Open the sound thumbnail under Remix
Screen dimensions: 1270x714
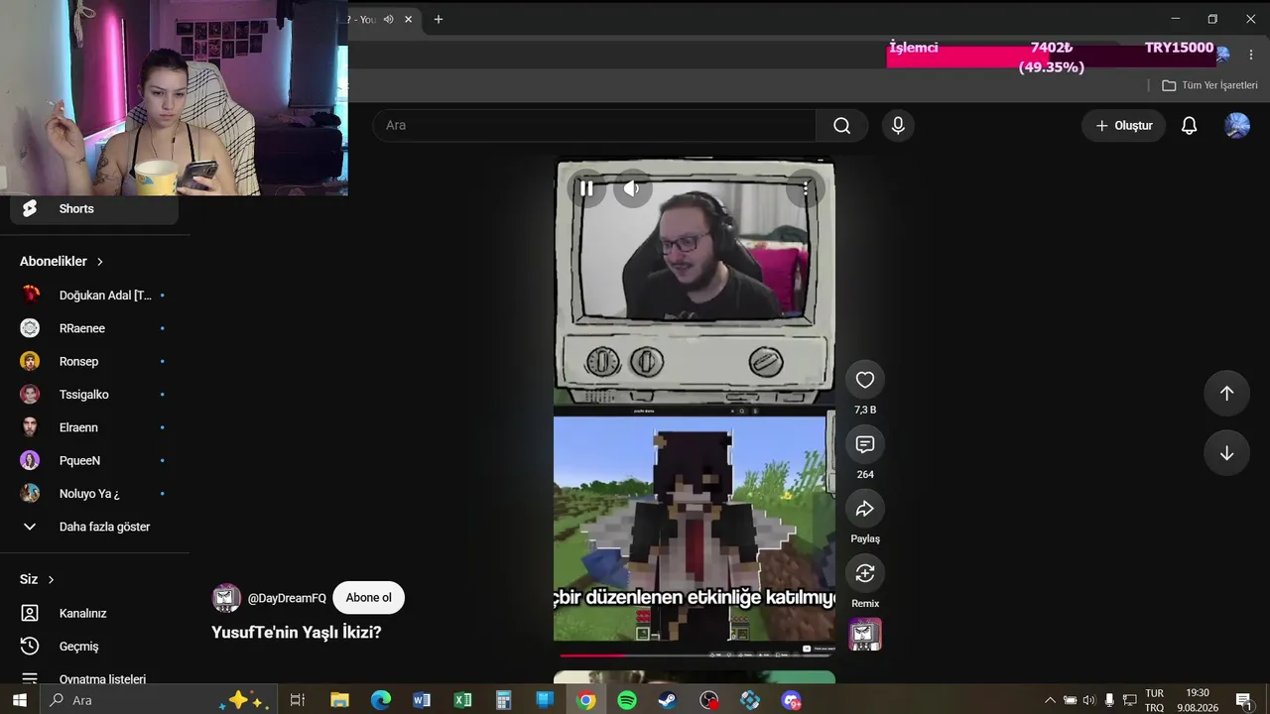865,635
